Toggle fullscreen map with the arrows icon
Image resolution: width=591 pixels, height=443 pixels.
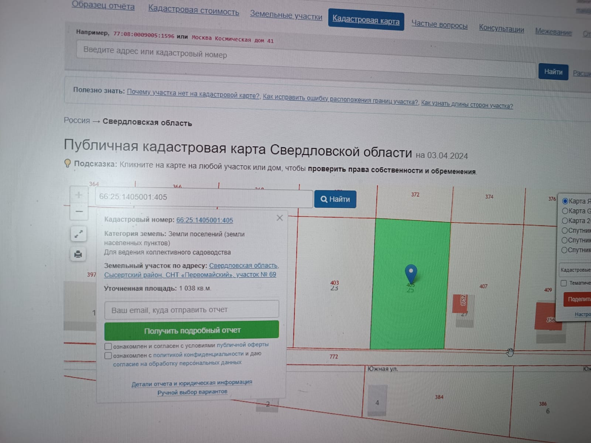pos(78,234)
